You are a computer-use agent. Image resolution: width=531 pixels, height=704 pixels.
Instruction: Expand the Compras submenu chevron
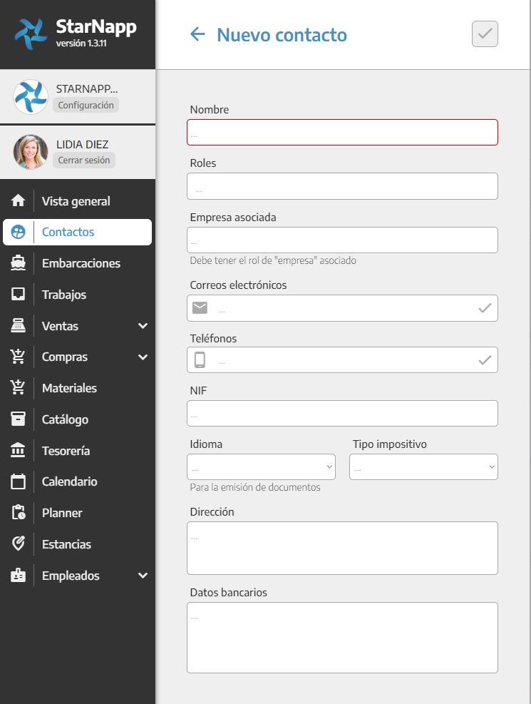pos(143,357)
